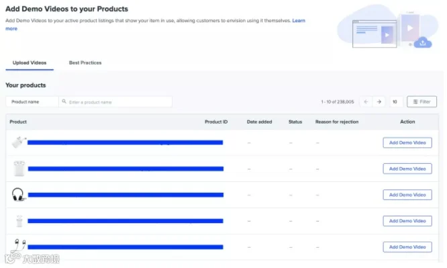
Task: Follow the Learn more link
Action: [299, 21]
